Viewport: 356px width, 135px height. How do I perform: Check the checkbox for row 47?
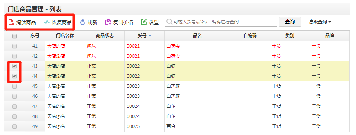click(x=14, y=106)
